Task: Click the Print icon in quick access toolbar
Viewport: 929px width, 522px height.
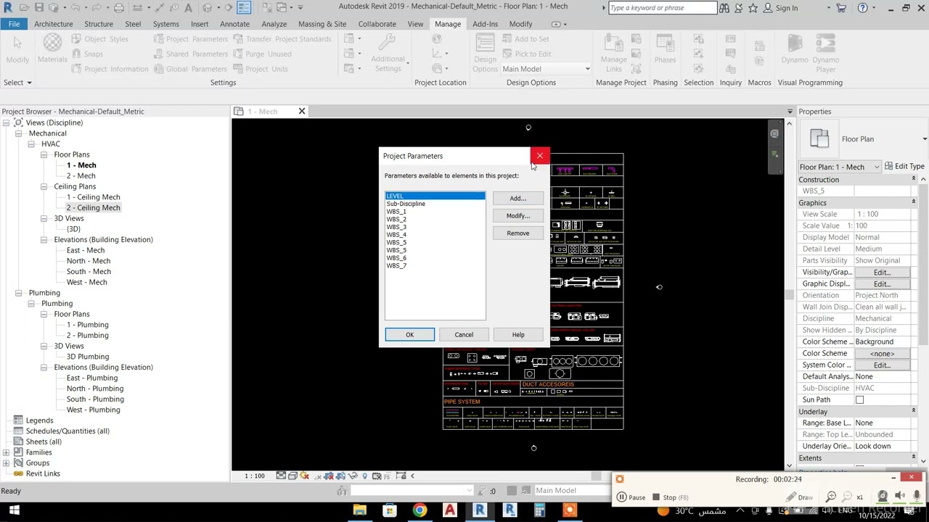Action: (x=118, y=8)
